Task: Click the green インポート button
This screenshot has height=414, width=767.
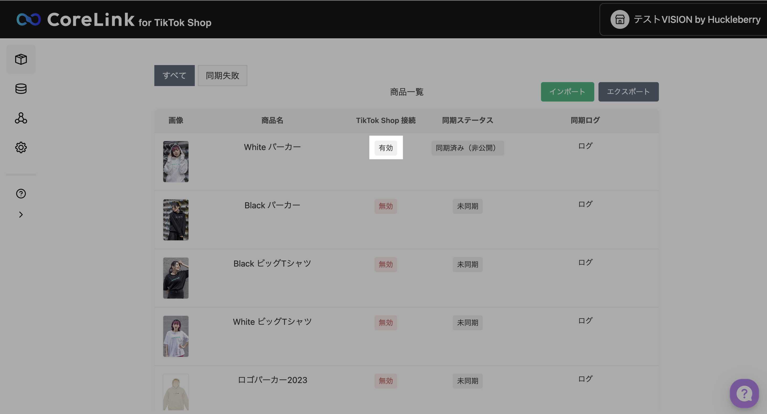Action: 567,92
